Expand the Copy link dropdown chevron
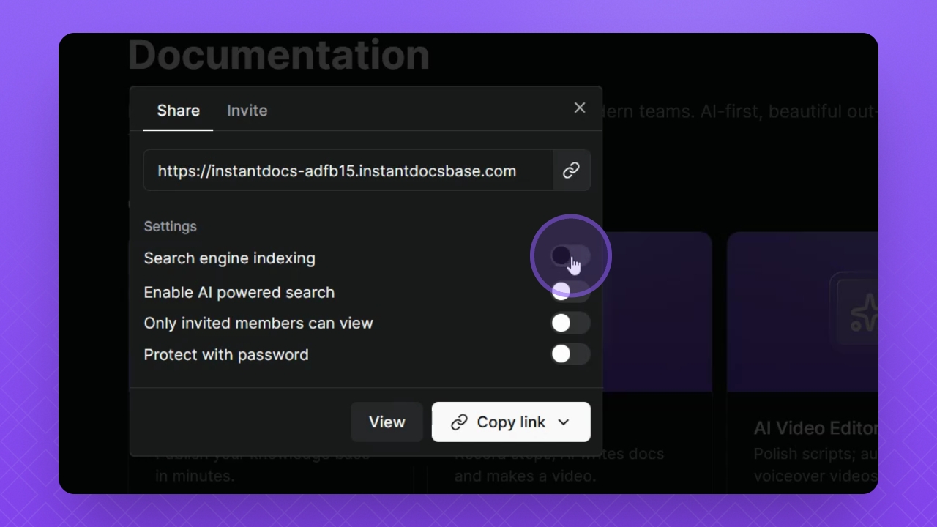This screenshot has width=937, height=527. pyautogui.click(x=564, y=422)
